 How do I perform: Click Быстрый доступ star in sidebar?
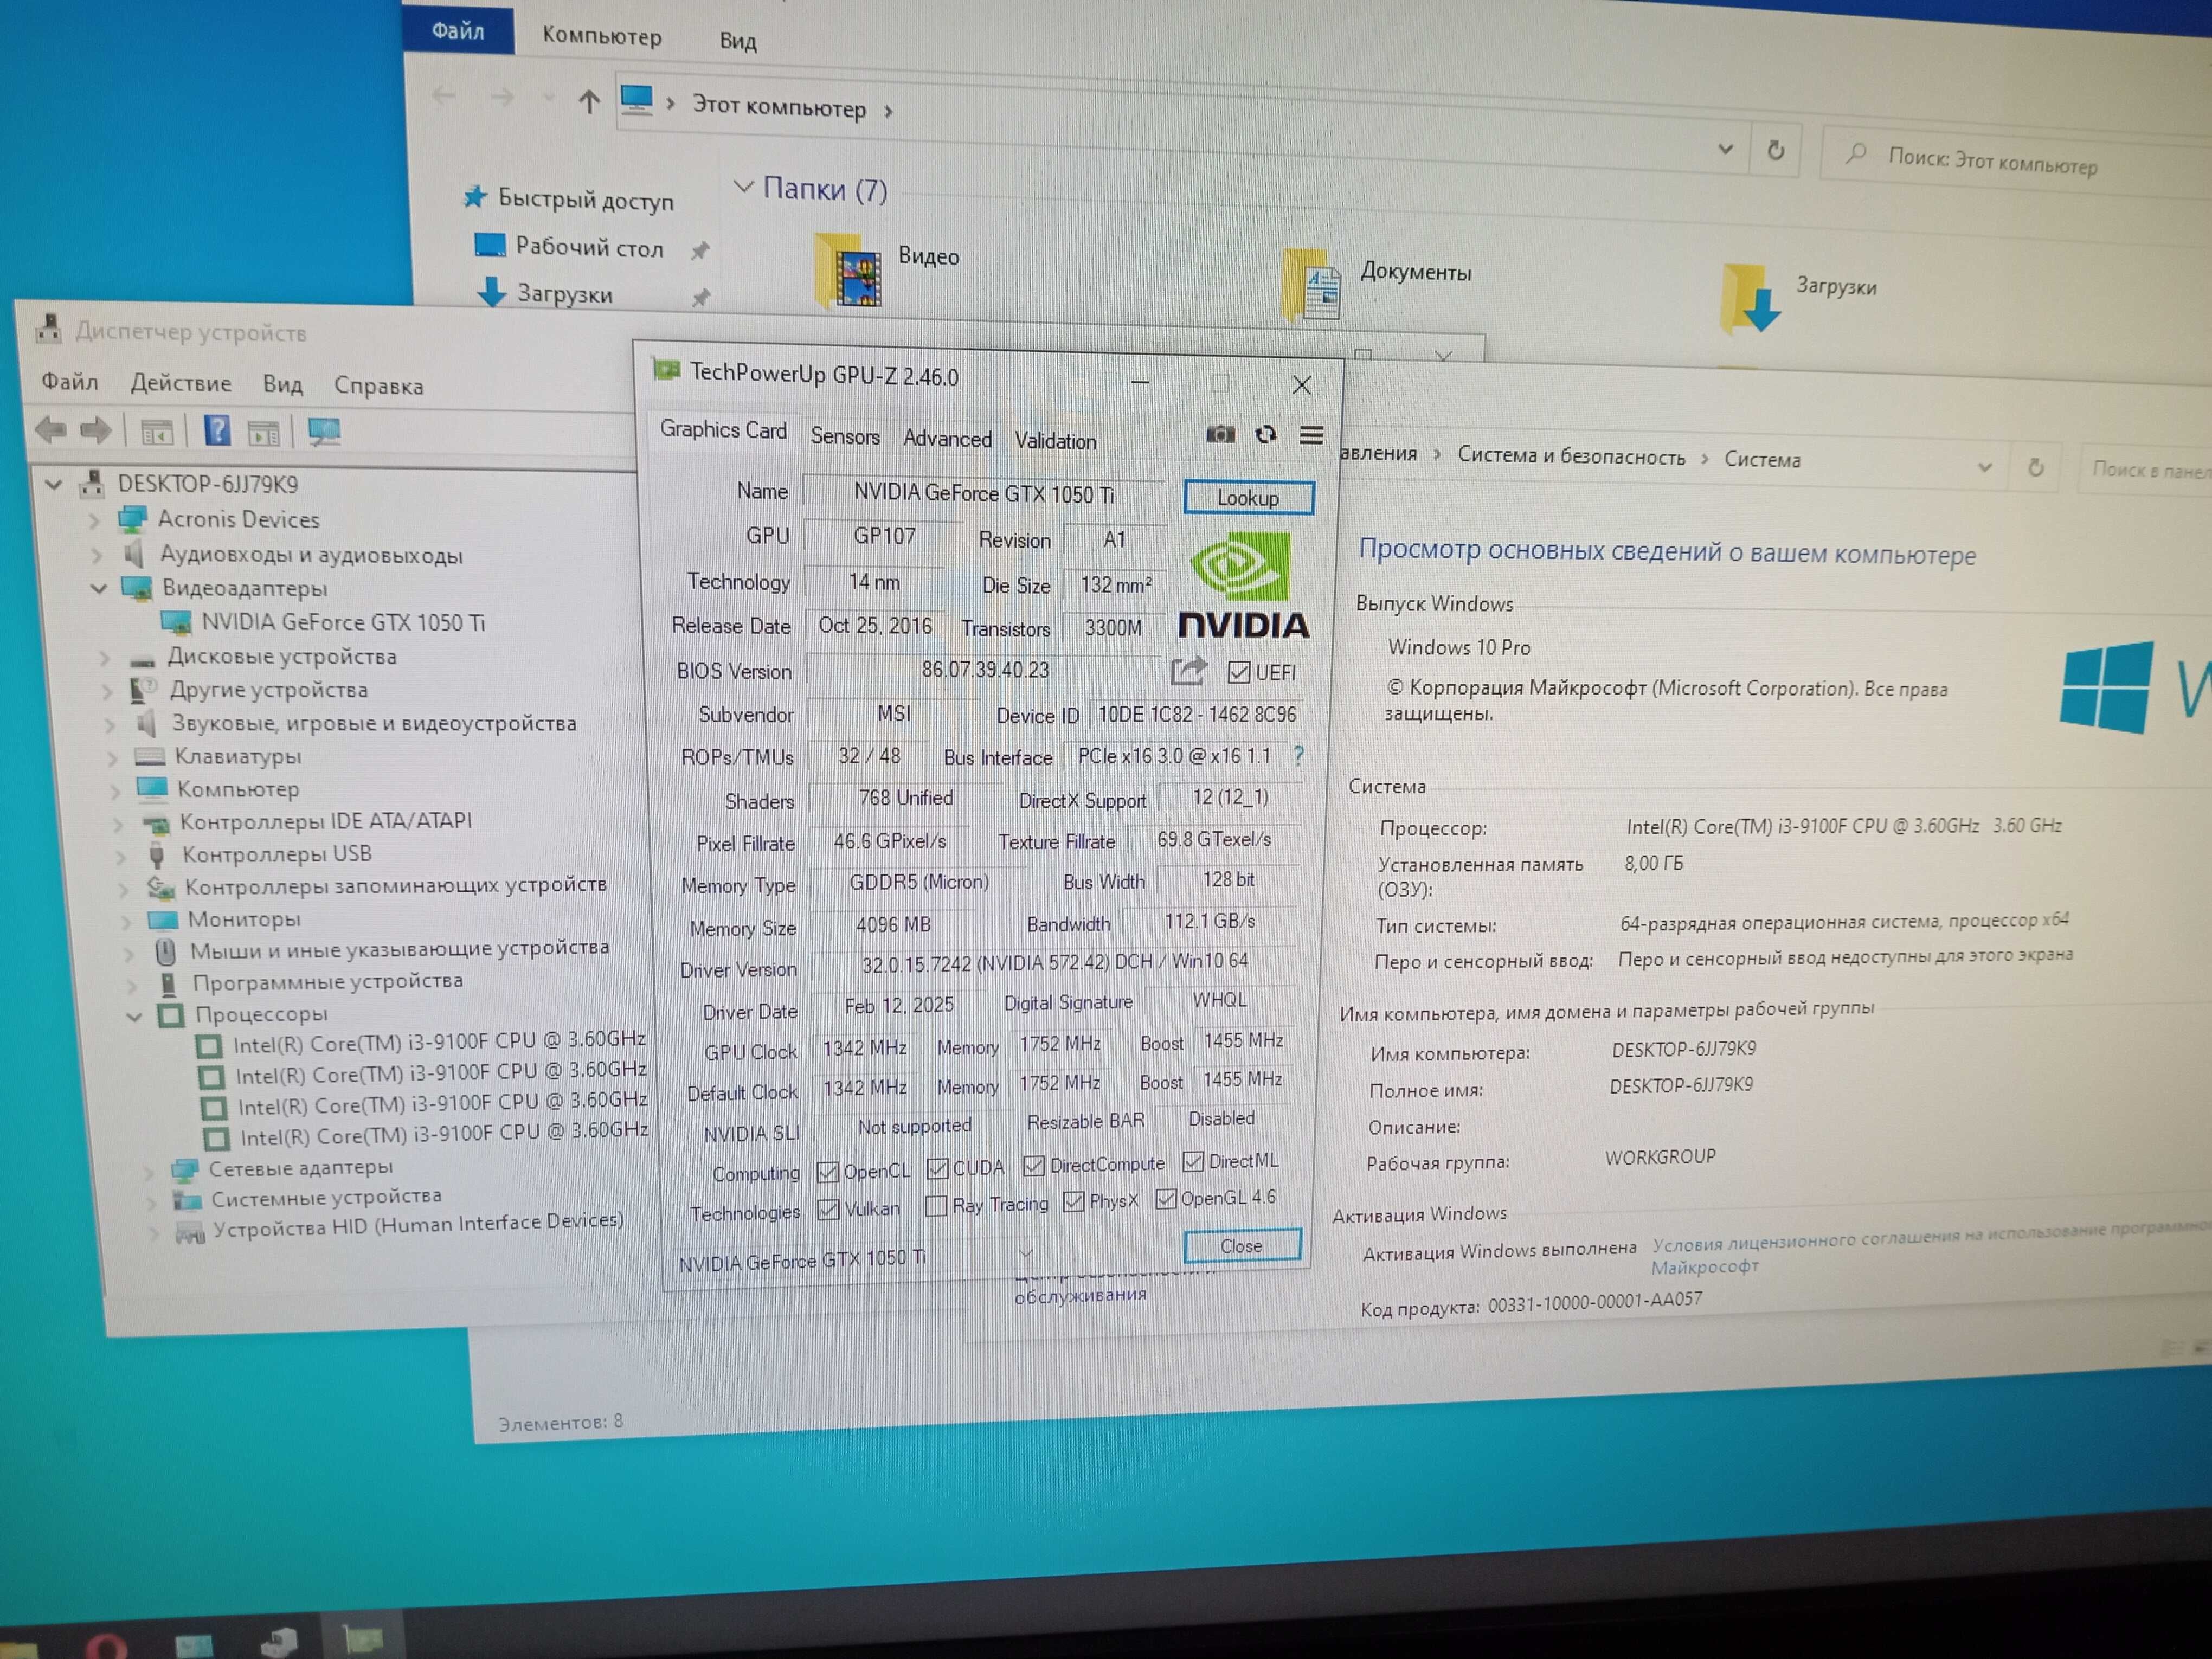(475, 197)
